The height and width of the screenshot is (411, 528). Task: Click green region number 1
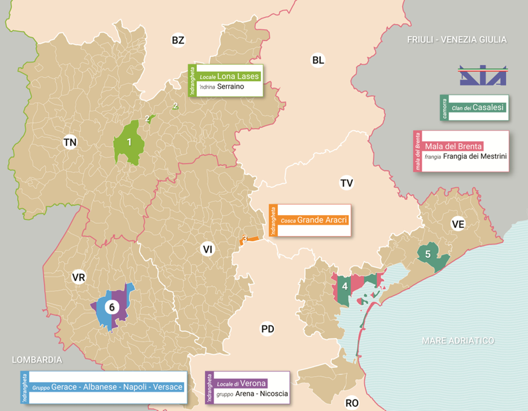click(x=129, y=141)
